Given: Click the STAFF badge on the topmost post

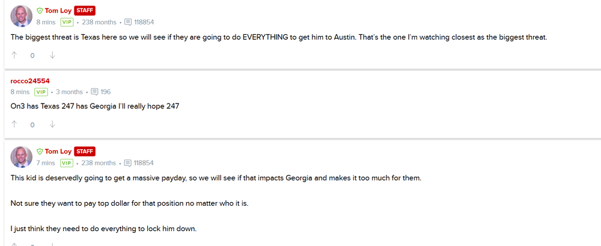Looking at the screenshot, I should (x=85, y=11).
